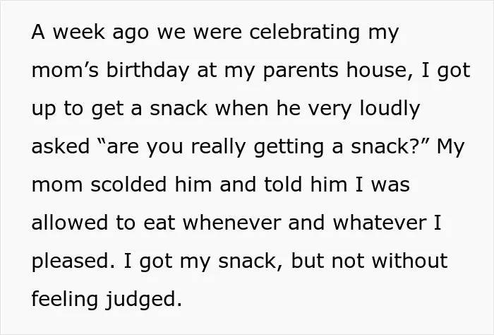This screenshot has height=335, width=494.
Task: Click the word "whenever"
Action: pyautogui.click(x=232, y=223)
